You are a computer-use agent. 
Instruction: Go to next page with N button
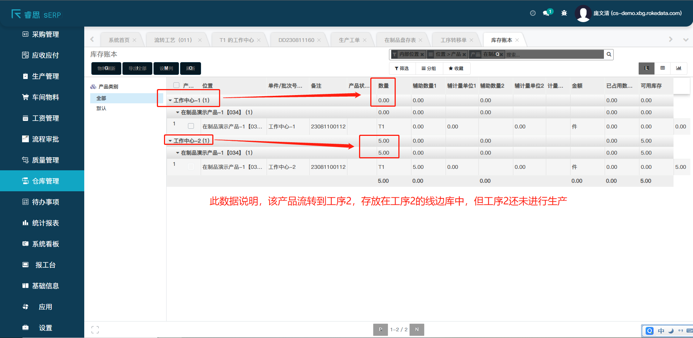(x=417, y=329)
